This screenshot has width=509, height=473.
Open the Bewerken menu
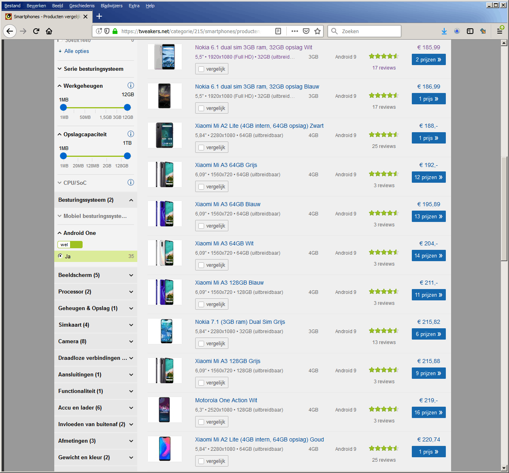(36, 6)
